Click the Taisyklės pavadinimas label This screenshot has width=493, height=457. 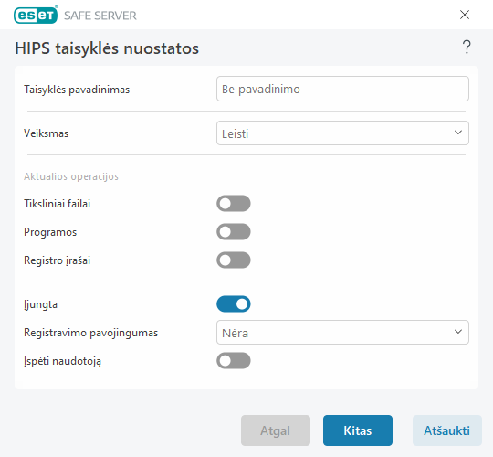[77, 90]
